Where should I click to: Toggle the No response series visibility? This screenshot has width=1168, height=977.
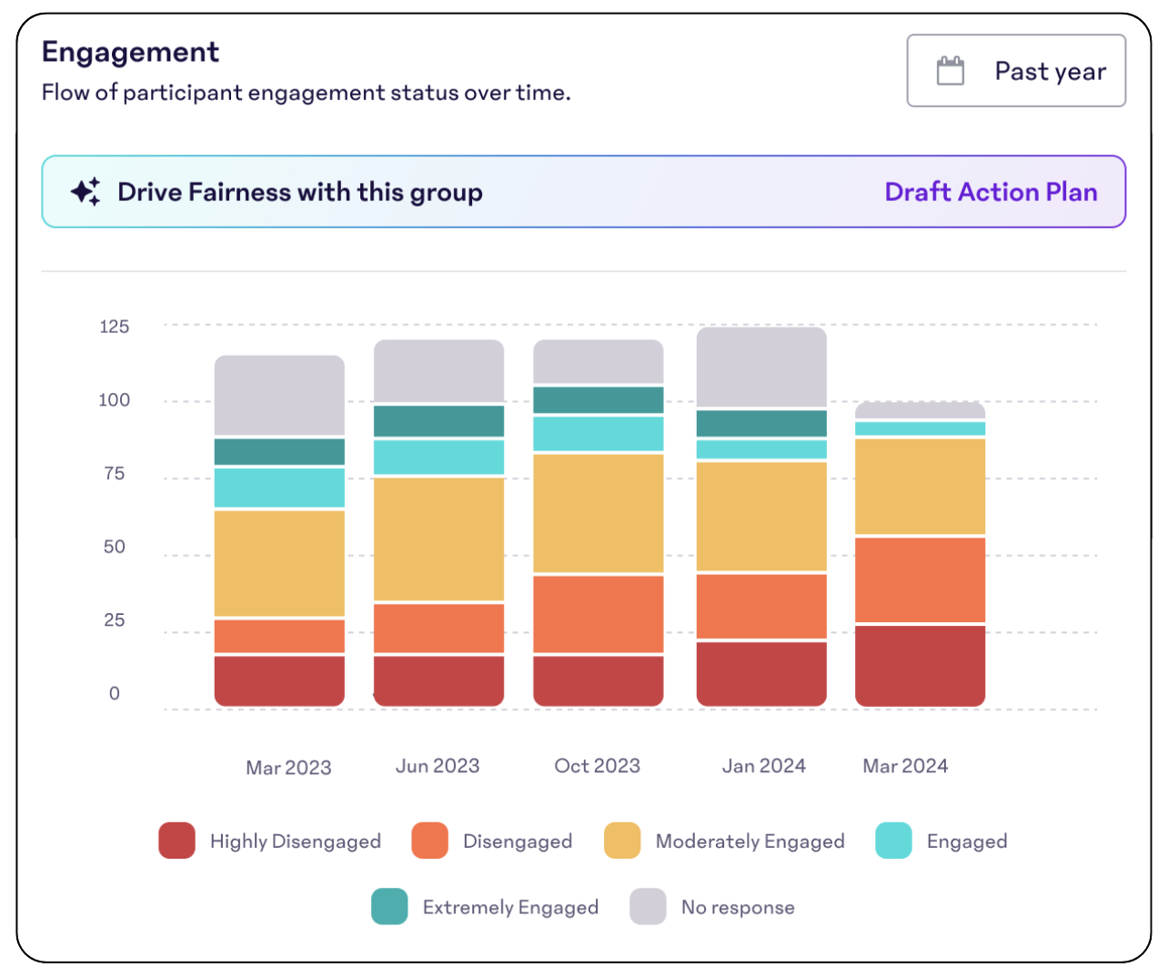[647, 907]
